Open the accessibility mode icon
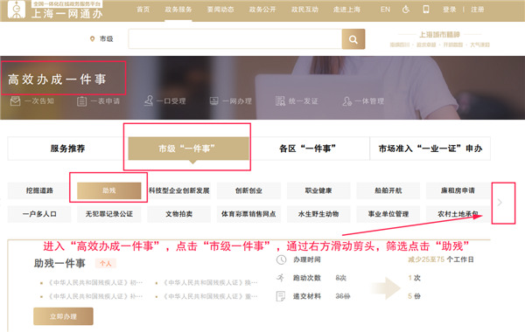 [x=406, y=10]
